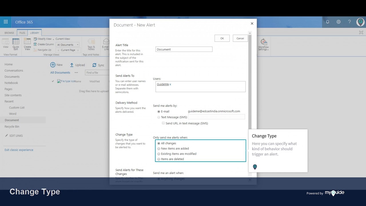Open the views ellipsis menu
Screen dimensions: 366x206
tap(76, 73)
